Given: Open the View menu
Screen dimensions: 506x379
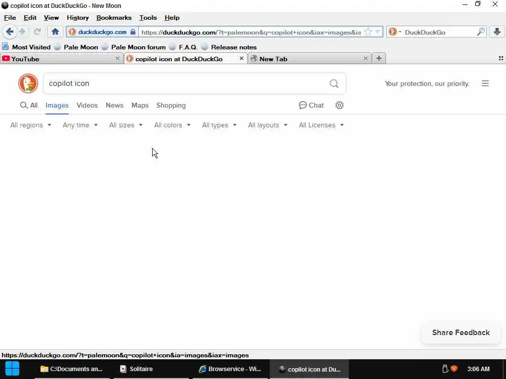Looking at the screenshot, I should [x=51, y=18].
